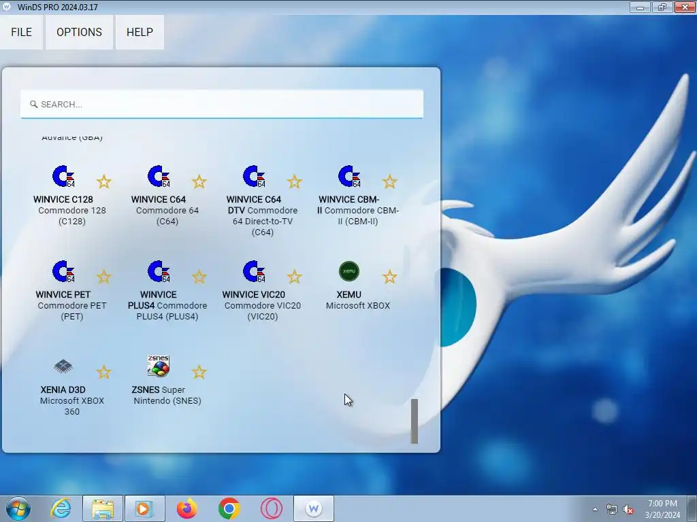This screenshot has width=697, height=522.
Task: Launch Opera from the taskbar
Action: (x=271, y=508)
